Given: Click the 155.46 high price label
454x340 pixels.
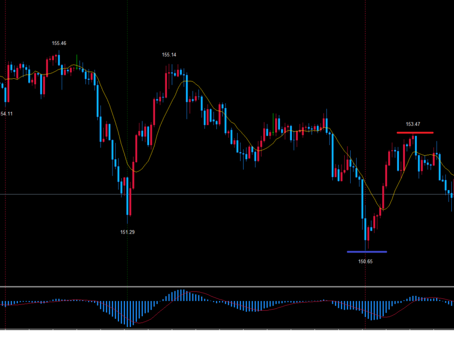Looking at the screenshot, I should pyautogui.click(x=59, y=43).
